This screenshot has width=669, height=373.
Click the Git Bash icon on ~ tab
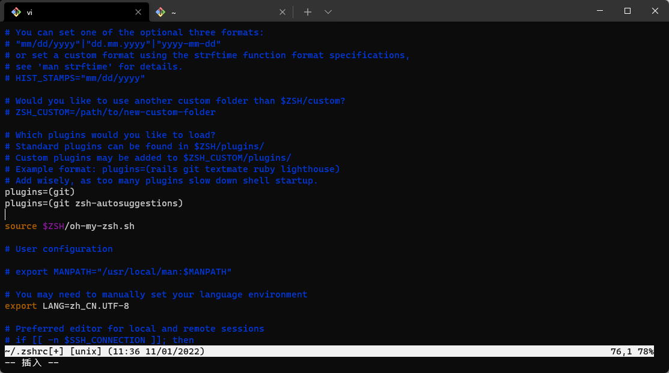[160, 12]
